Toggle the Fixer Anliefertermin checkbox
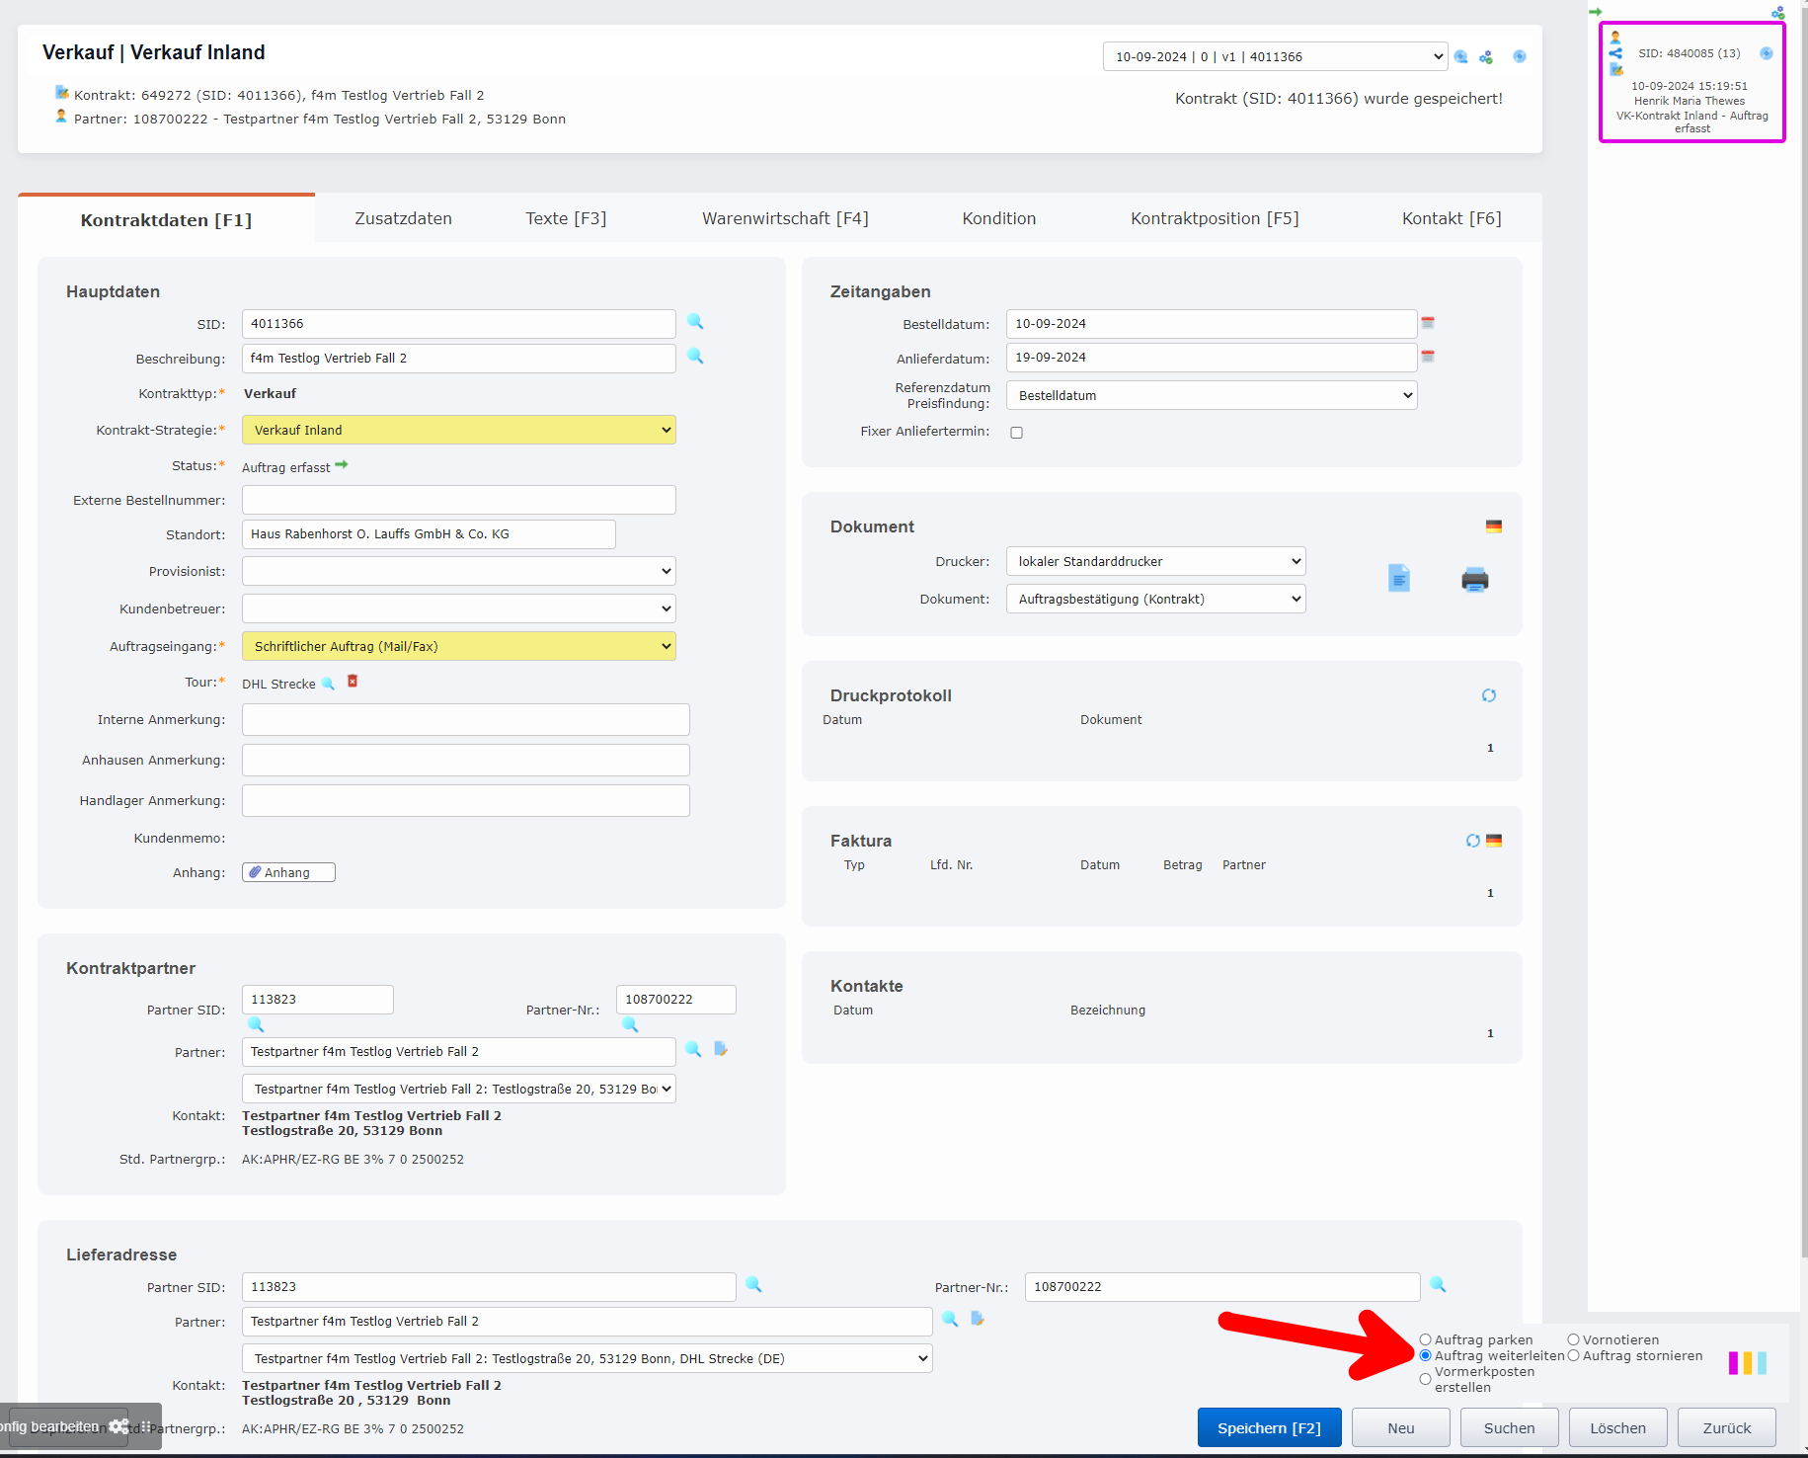Image resolution: width=1808 pixels, height=1458 pixels. coord(1016,433)
